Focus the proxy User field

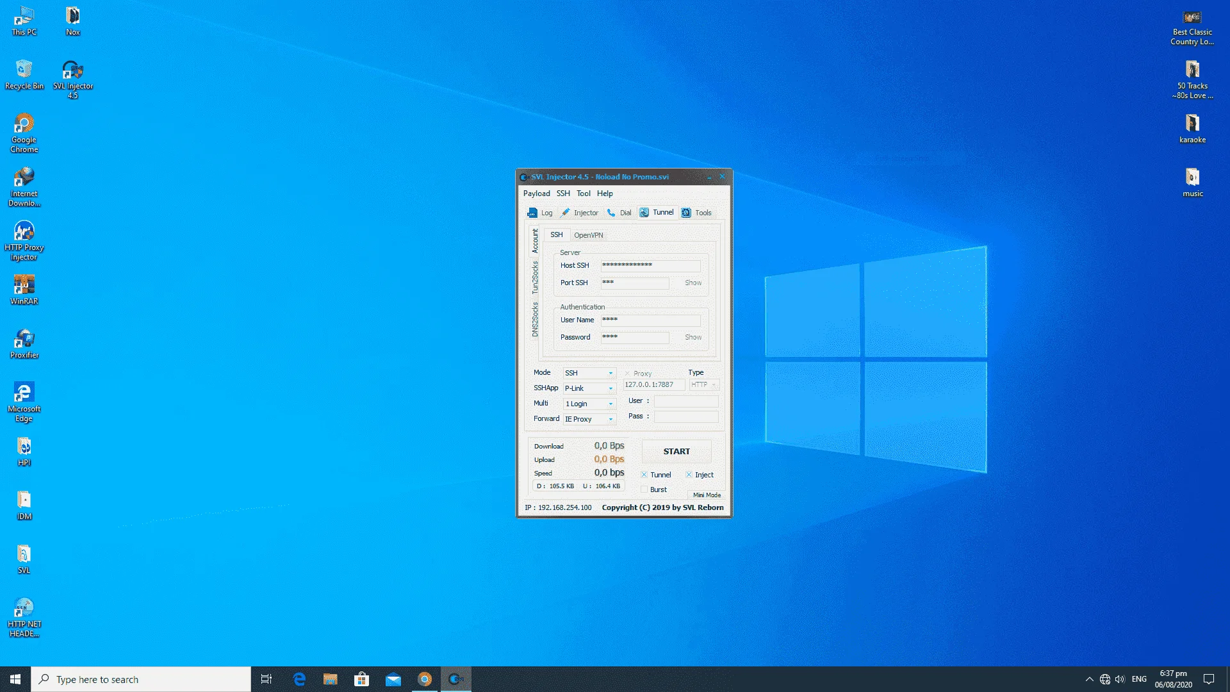(685, 401)
